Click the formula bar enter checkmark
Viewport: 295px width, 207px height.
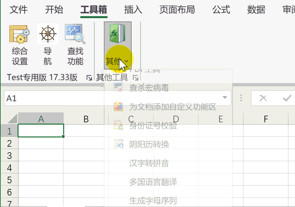(x=286, y=98)
